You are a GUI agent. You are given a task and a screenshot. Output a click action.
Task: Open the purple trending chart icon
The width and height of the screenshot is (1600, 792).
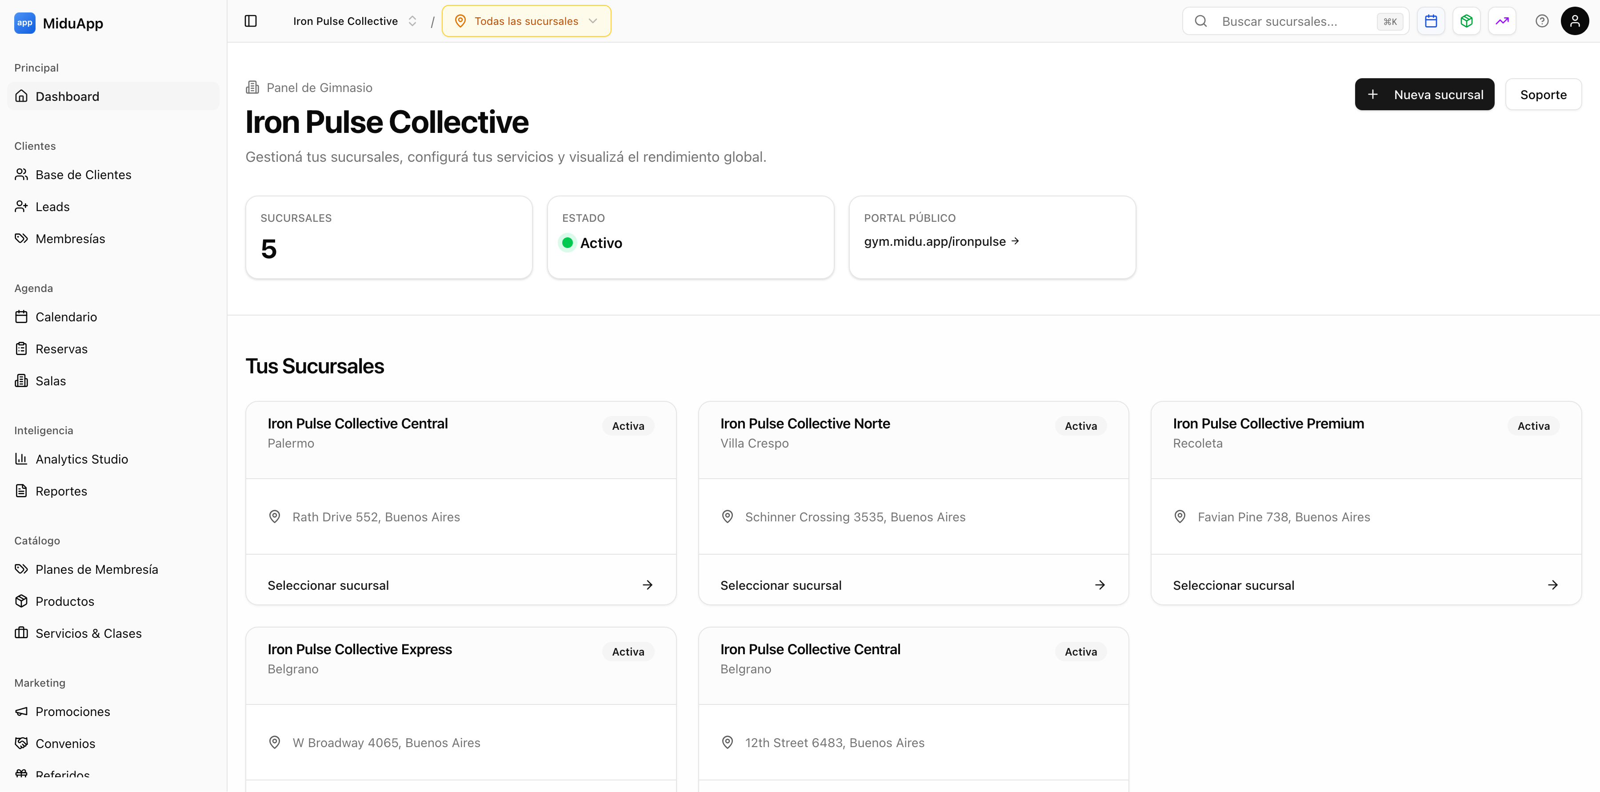1503,20
